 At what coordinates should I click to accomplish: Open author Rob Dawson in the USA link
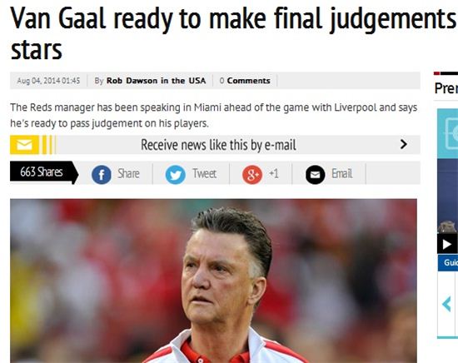156,81
